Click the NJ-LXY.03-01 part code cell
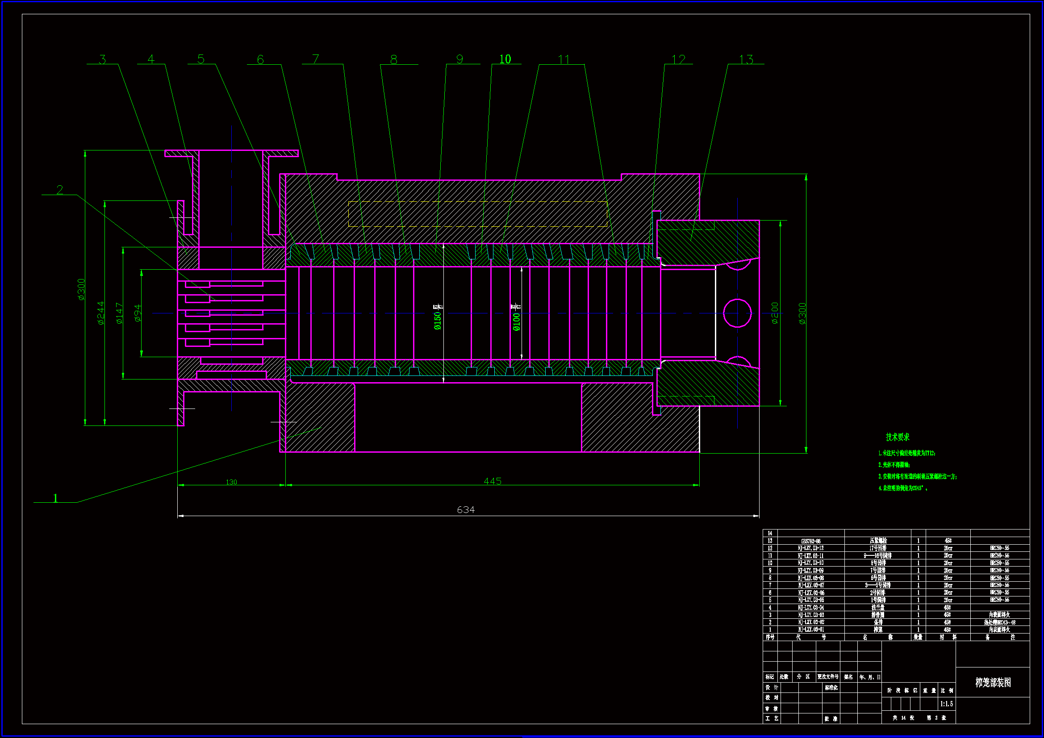This screenshot has height=738, width=1044. 811,630
